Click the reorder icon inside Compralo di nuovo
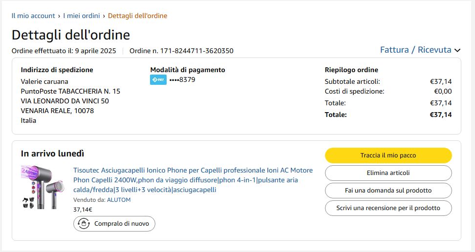Screen dimensions: 475x252 click(x=84, y=224)
